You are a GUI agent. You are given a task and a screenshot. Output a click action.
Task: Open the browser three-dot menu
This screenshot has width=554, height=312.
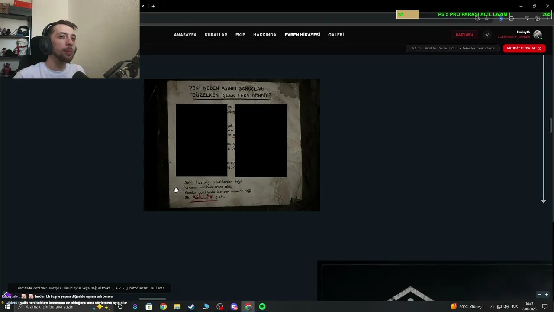[x=548, y=18]
